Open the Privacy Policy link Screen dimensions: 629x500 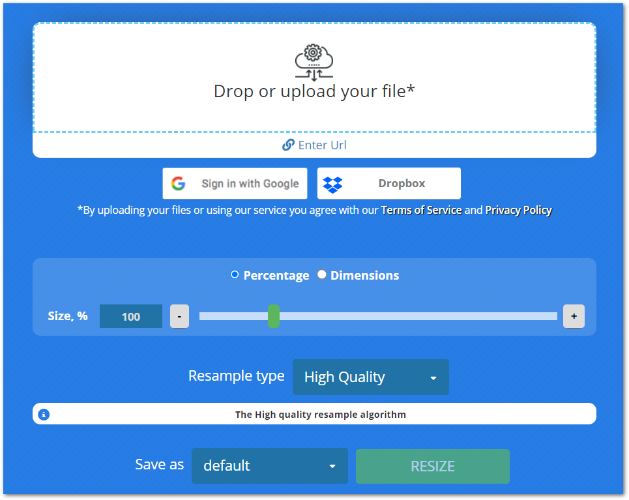[518, 210]
